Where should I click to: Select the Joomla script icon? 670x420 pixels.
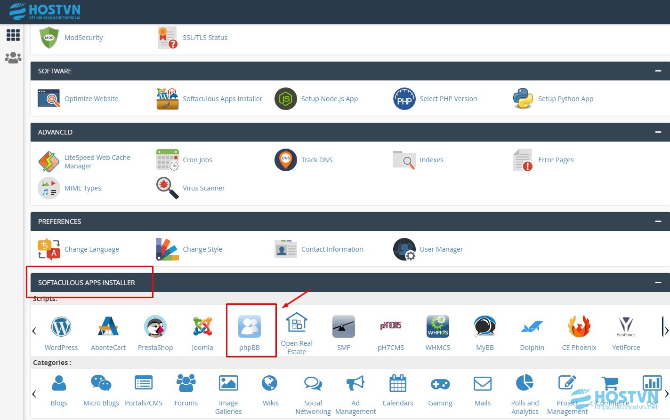click(x=202, y=326)
